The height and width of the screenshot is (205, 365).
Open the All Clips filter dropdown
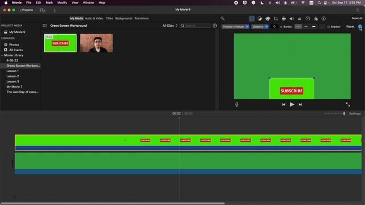pyautogui.click(x=170, y=26)
